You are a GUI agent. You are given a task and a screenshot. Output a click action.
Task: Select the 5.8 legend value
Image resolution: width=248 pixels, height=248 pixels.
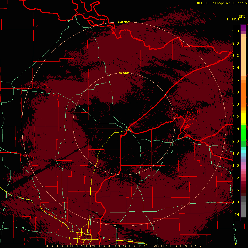pyautogui.click(x=236, y=92)
